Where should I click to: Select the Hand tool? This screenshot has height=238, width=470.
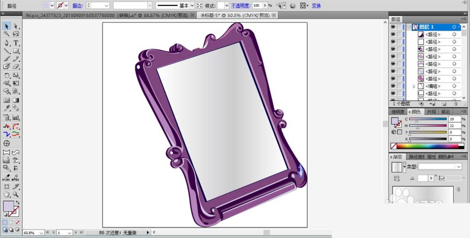tap(7, 194)
